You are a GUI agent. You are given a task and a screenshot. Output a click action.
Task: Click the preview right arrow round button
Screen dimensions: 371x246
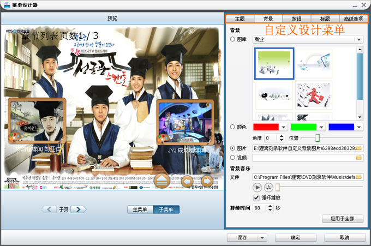[x=207, y=182]
